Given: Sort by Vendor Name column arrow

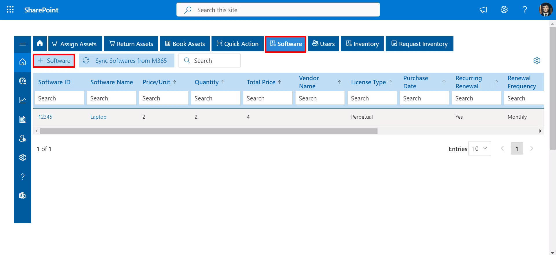Looking at the screenshot, I should [340, 82].
